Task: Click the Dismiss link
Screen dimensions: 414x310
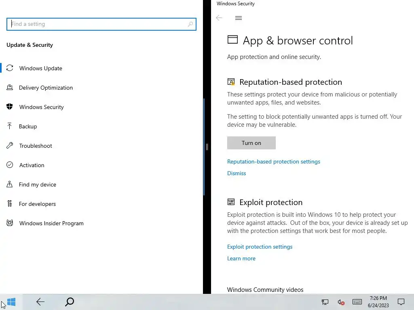Action: (236, 173)
